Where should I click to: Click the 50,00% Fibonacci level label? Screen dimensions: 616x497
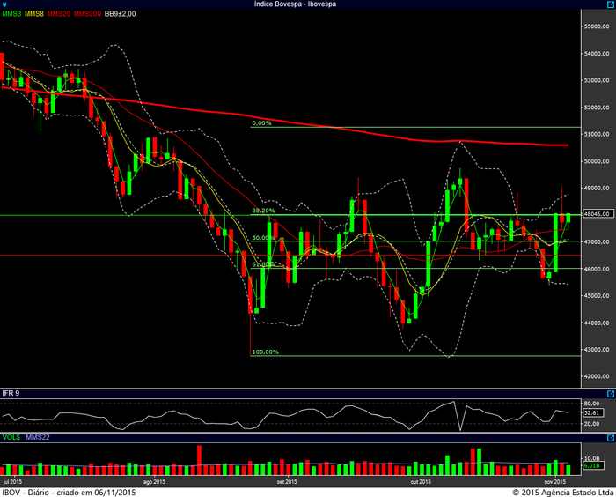click(263, 238)
